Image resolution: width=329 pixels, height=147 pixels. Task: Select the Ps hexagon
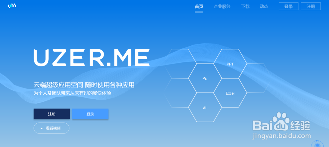(x=205, y=78)
